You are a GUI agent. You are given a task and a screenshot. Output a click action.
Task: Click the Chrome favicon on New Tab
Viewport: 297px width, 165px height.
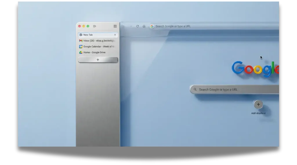[81, 35]
